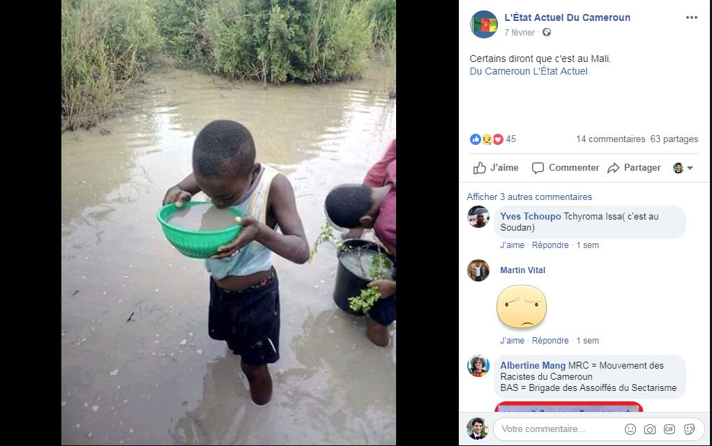Show 3 other comments via Afficher link
This screenshot has width=712, height=446.
pyautogui.click(x=529, y=197)
